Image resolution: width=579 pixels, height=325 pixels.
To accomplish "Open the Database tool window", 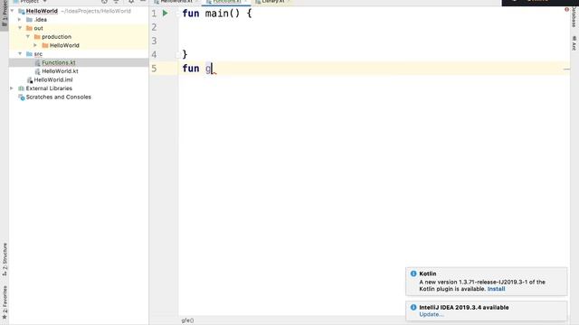I will 574,18.
